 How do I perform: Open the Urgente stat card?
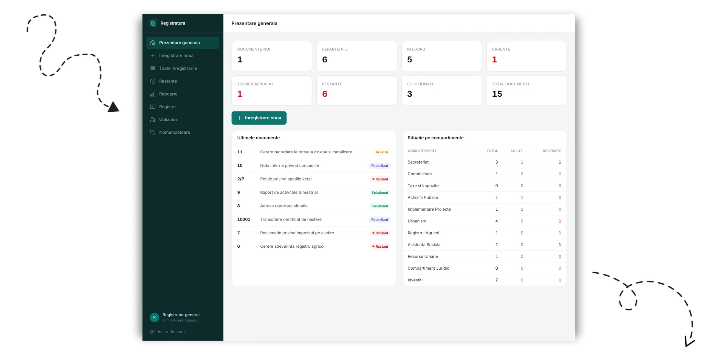pos(527,56)
